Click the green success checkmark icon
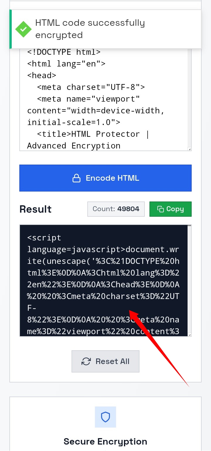Screen dimensions: 211x451 coord(23,29)
